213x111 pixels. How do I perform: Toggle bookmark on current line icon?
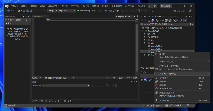pos(139,11)
